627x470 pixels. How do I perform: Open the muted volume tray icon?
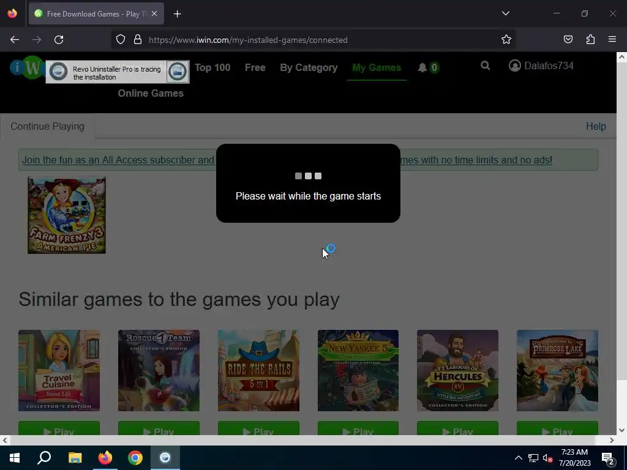point(547,458)
